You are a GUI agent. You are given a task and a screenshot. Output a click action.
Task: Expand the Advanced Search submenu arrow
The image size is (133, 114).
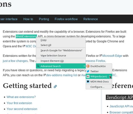[84, 66]
